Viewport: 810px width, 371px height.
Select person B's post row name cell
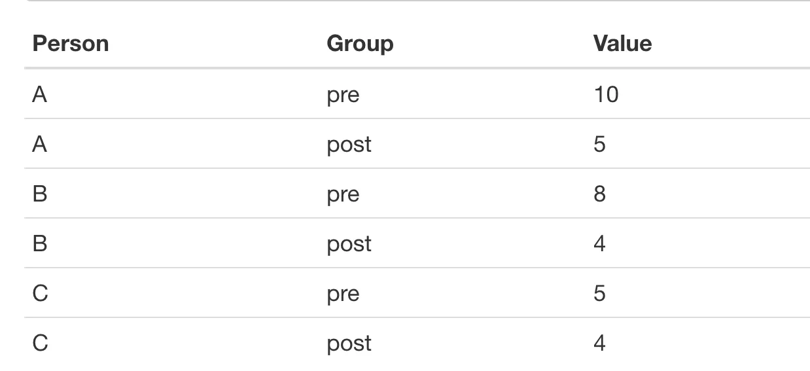(39, 244)
